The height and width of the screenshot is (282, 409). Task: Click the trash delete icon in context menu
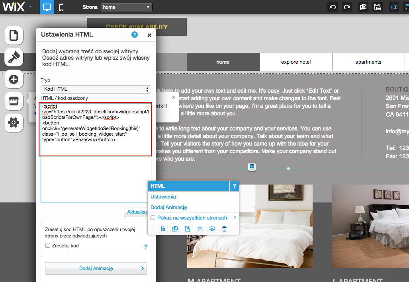pyautogui.click(x=224, y=229)
